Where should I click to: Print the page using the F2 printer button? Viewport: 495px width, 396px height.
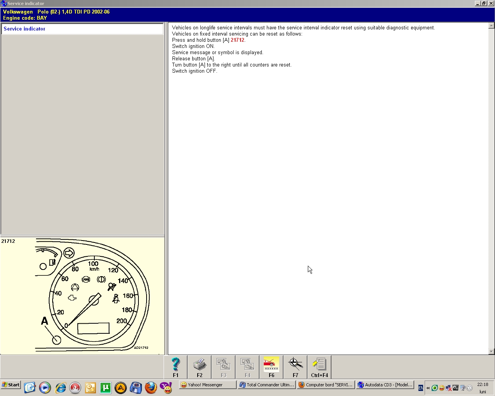pos(200,367)
